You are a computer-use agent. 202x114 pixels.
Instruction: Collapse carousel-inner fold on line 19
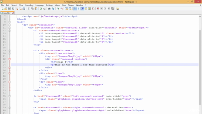point(9,51)
